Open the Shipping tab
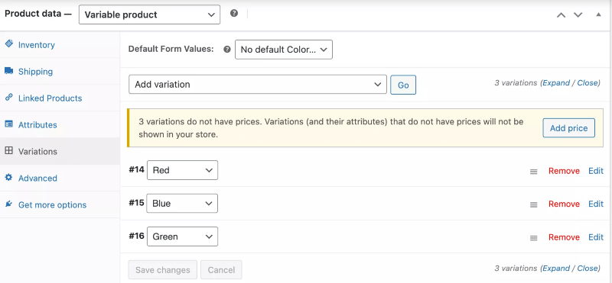Viewport: 612px width, 283px height. click(60, 71)
